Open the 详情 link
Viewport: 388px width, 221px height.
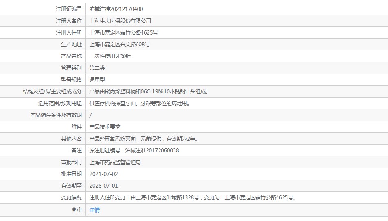(x=94, y=210)
